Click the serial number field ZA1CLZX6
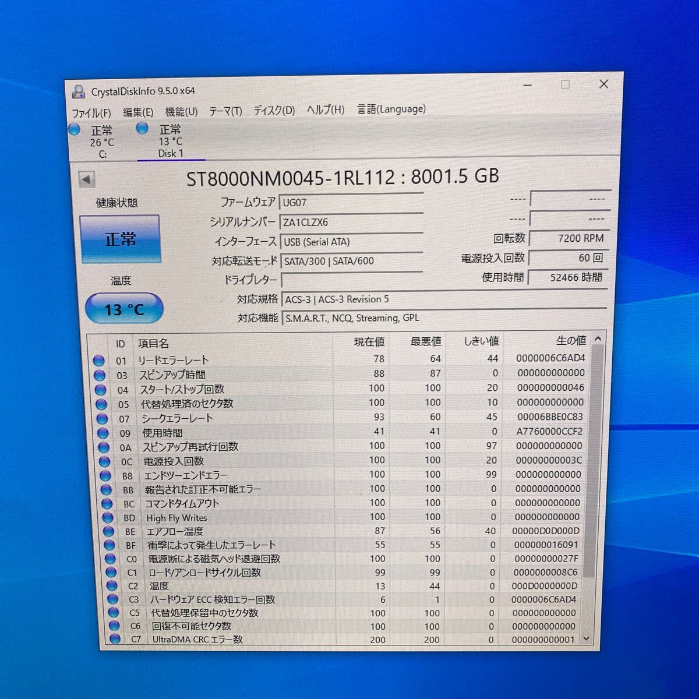The width and height of the screenshot is (699, 699). (x=351, y=222)
